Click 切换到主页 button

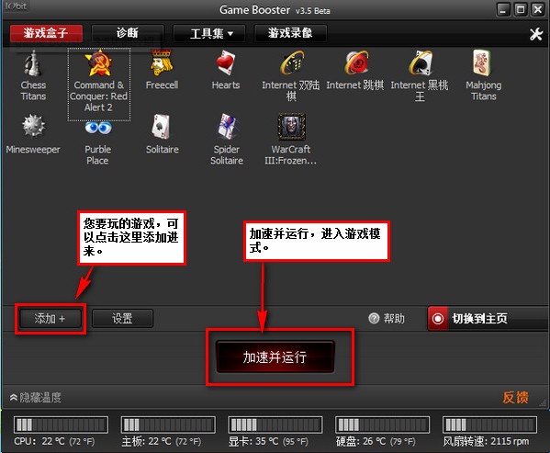click(488, 319)
